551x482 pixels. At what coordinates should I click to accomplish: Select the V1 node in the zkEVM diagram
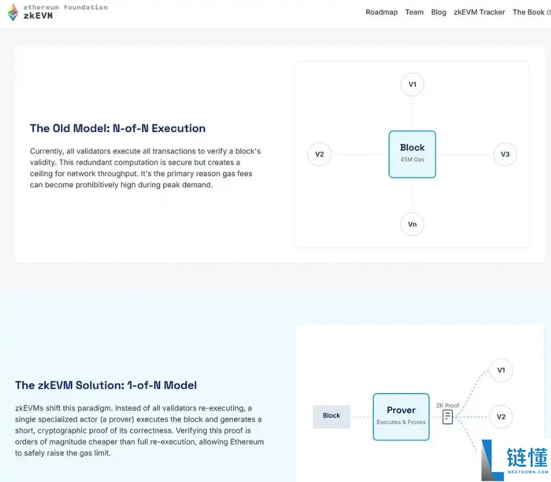pyautogui.click(x=501, y=370)
